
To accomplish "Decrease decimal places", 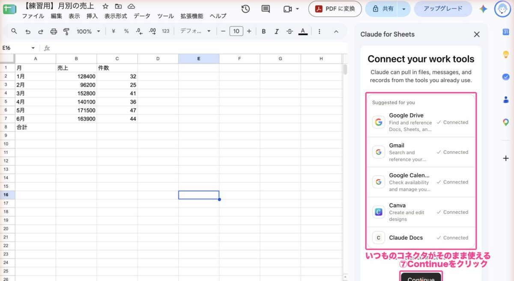I will click(139, 31).
